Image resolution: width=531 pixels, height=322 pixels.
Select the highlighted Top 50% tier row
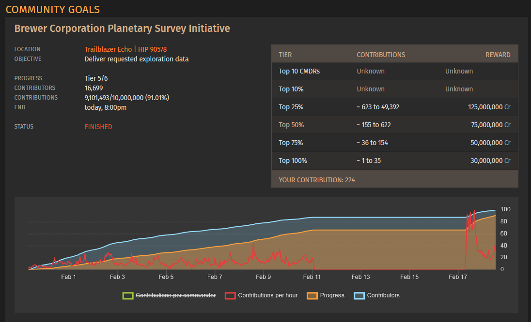click(x=395, y=125)
